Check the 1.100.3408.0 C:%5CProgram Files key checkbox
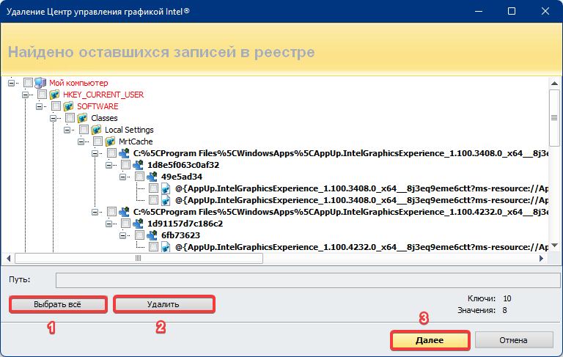Viewport: 563px width, 357px height. pyautogui.click(x=112, y=153)
